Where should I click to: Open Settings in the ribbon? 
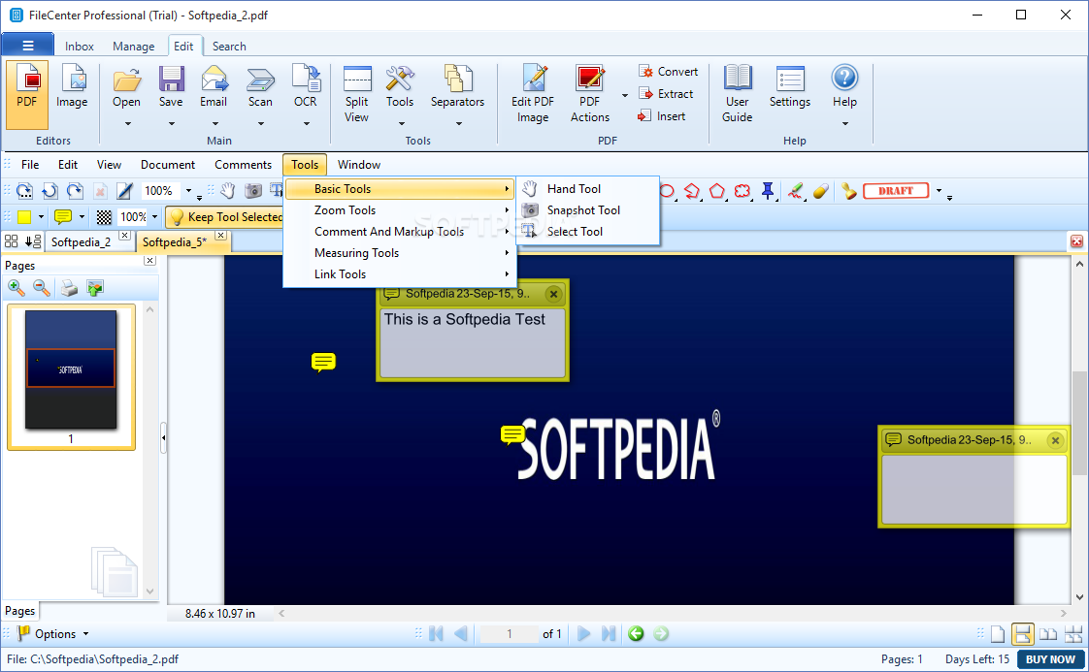pyautogui.click(x=790, y=86)
